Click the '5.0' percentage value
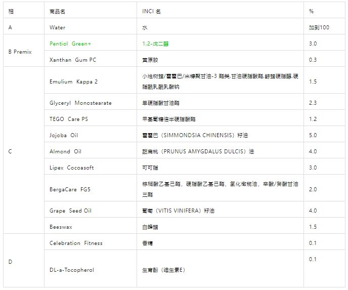The width and height of the screenshot is (348, 290). [313, 136]
